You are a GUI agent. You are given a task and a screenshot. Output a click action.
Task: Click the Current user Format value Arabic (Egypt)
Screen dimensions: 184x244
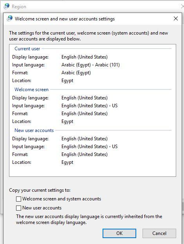tap(76, 73)
